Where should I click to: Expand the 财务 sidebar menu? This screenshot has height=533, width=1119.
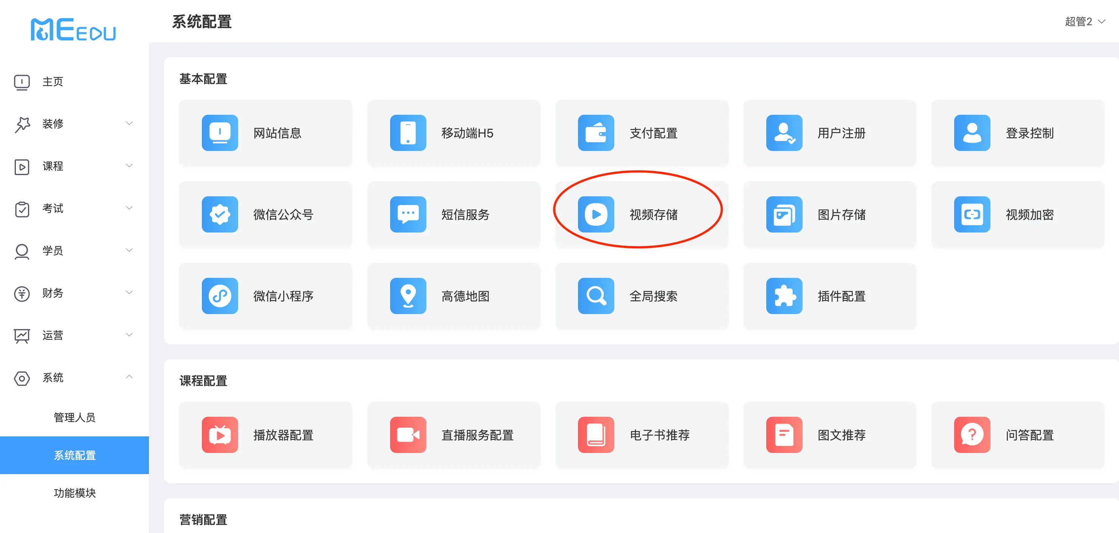coord(74,293)
